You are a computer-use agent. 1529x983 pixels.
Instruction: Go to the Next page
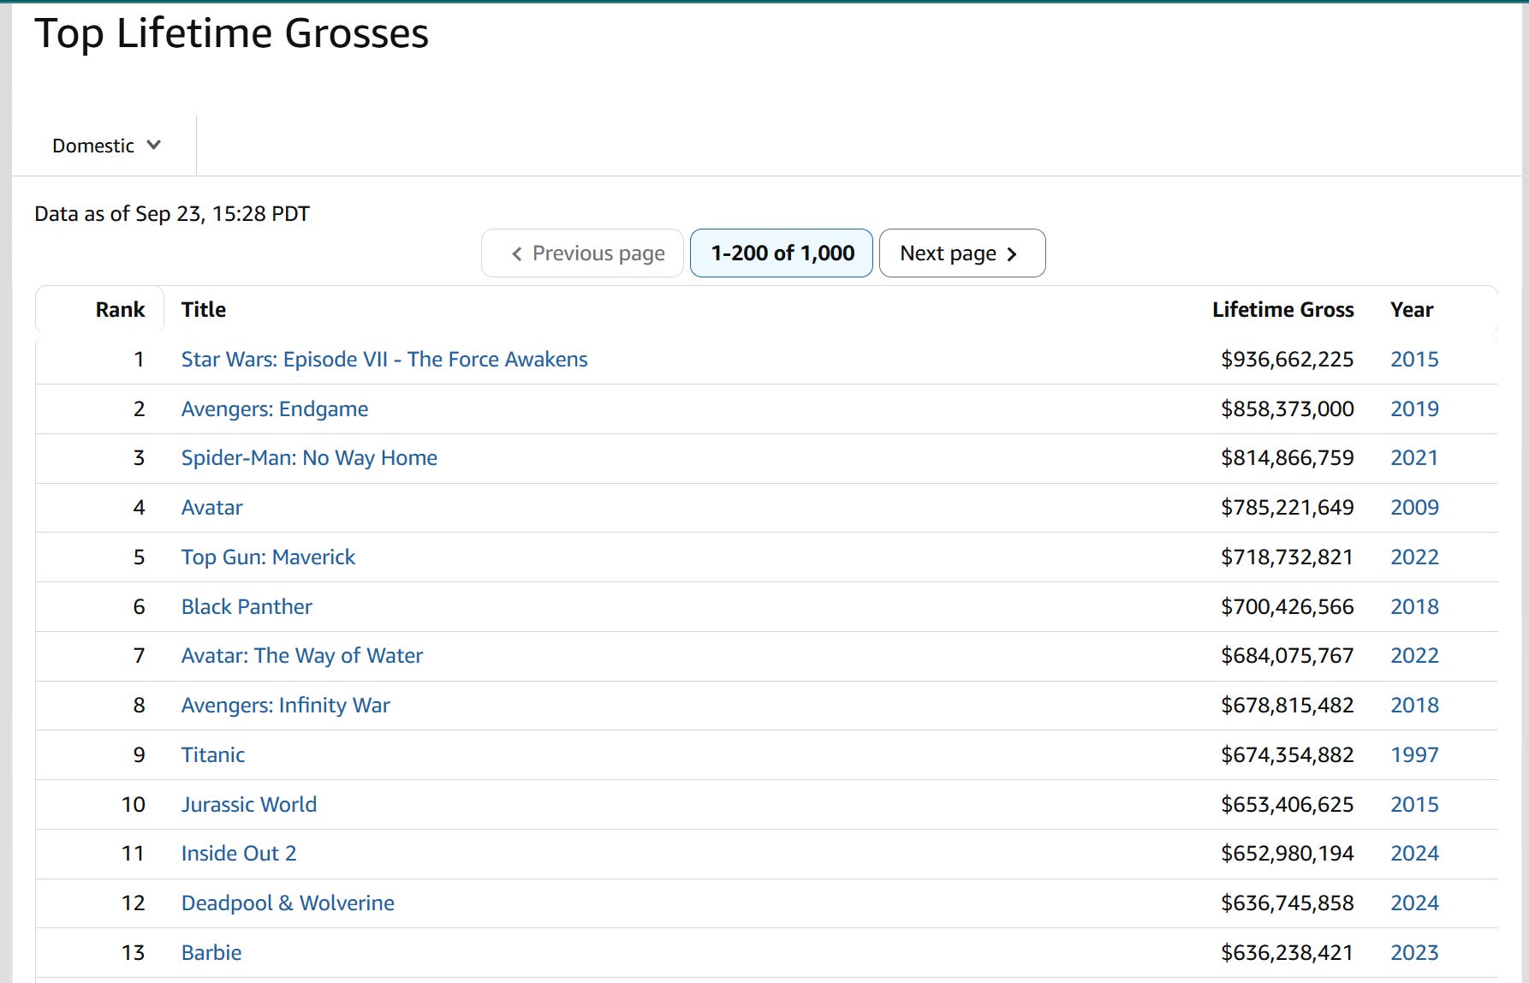tap(961, 253)
